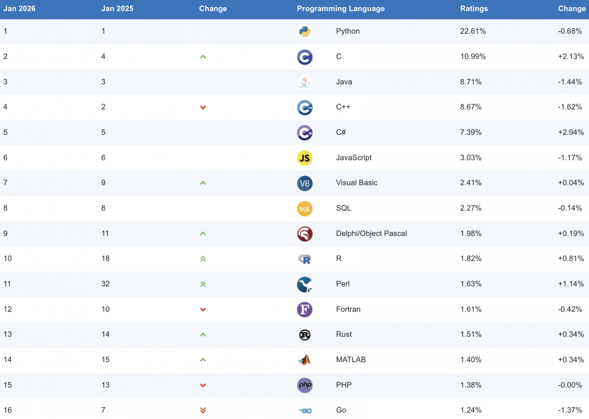Click the Java coffee cup icon

[x=305, y=82]
